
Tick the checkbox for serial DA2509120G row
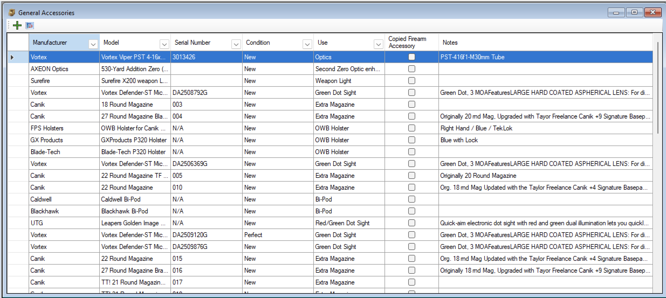(x=412, y=235)
